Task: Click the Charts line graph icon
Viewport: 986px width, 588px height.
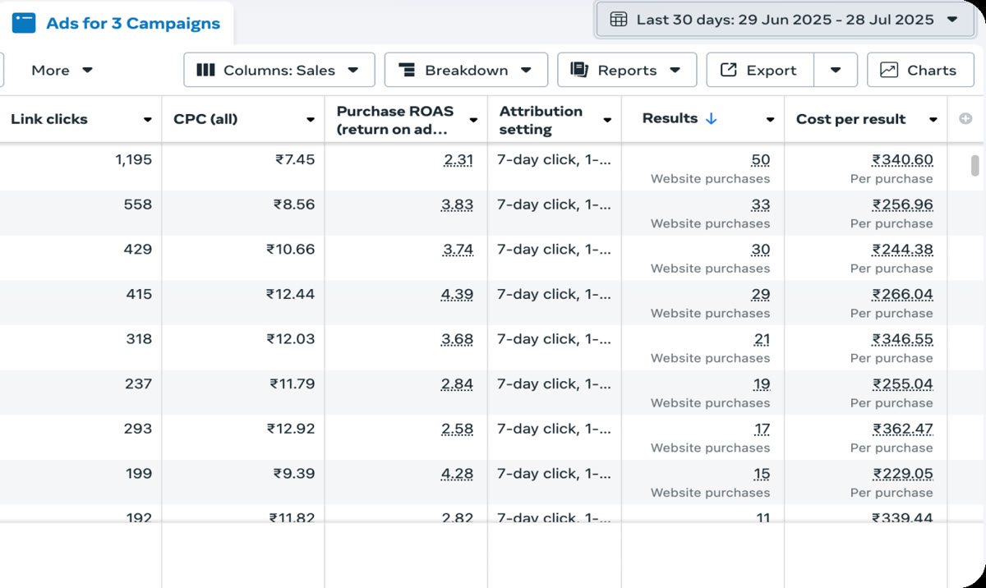Action: point(889,71)
